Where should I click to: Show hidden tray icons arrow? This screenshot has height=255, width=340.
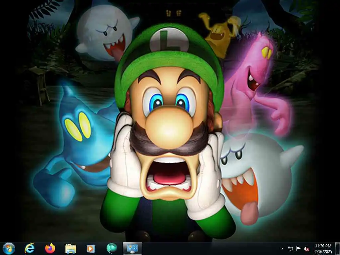click(282, 249)
